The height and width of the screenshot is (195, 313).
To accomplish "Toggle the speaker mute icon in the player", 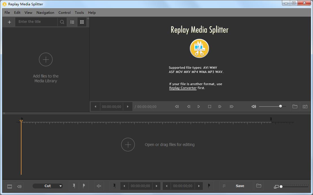I will coord(254,107).
